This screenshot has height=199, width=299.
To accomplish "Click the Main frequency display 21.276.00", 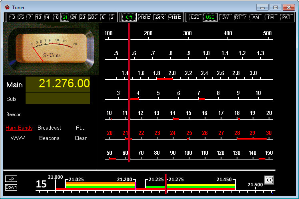I will 58,84.
